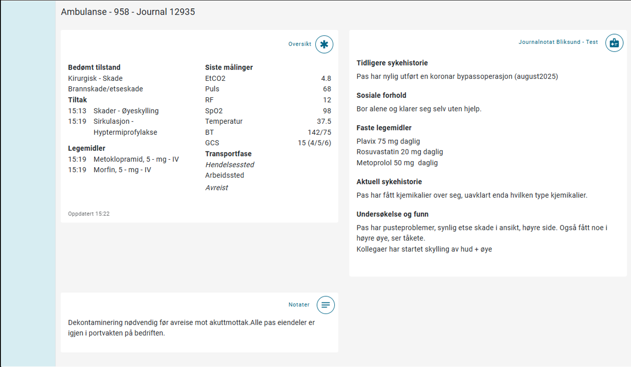This screenshot has width=631, height=367.
Task: Click the BT reading 142/75
Action: pos(319,132)
